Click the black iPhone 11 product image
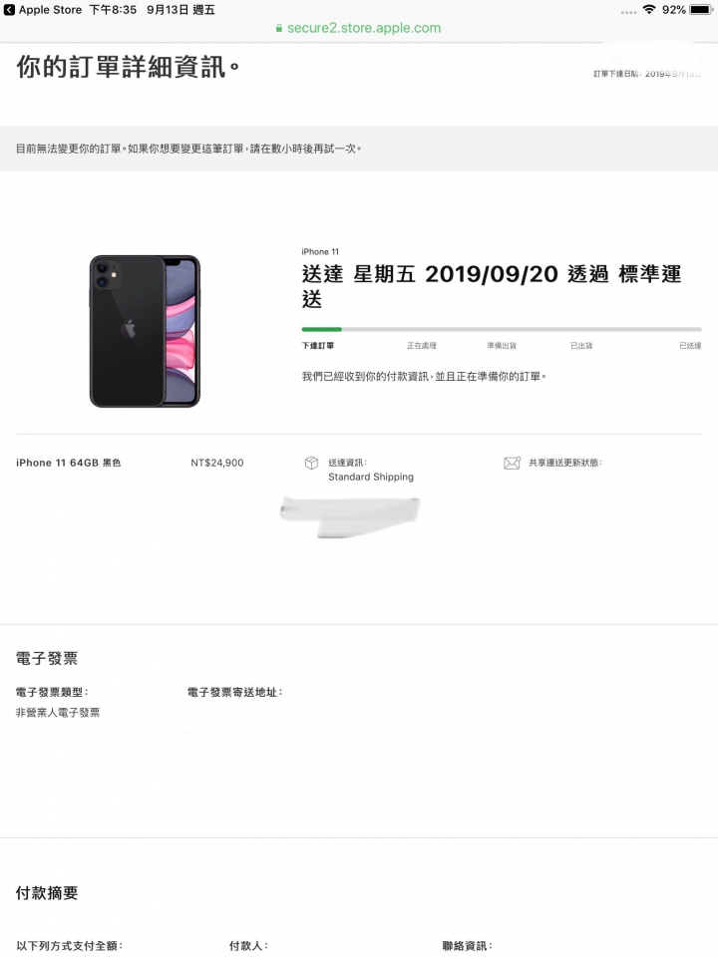Screen dimensions: 718x957 (145, 331)
